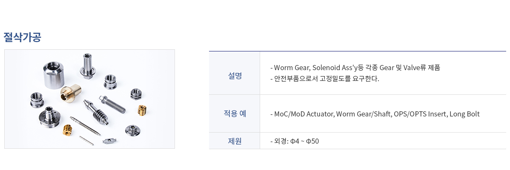Click the round flange part at lower left
Screen dimensions: 510x170
tap(49, 116)
